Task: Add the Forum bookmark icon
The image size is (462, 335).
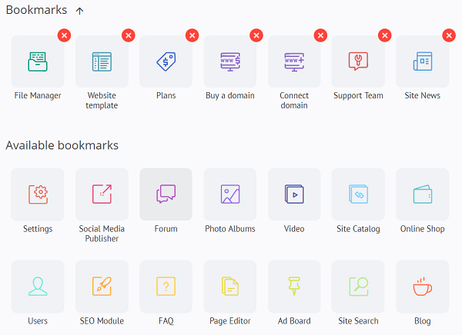Action: click(x=166, y=194)
